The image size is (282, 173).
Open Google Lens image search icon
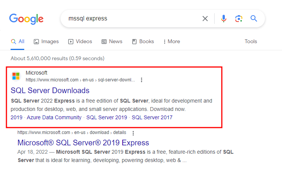click(x=238, y=19)
